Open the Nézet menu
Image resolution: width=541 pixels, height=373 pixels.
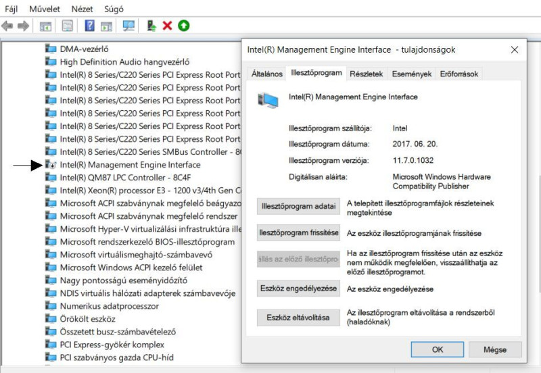(x=82, y=9)
